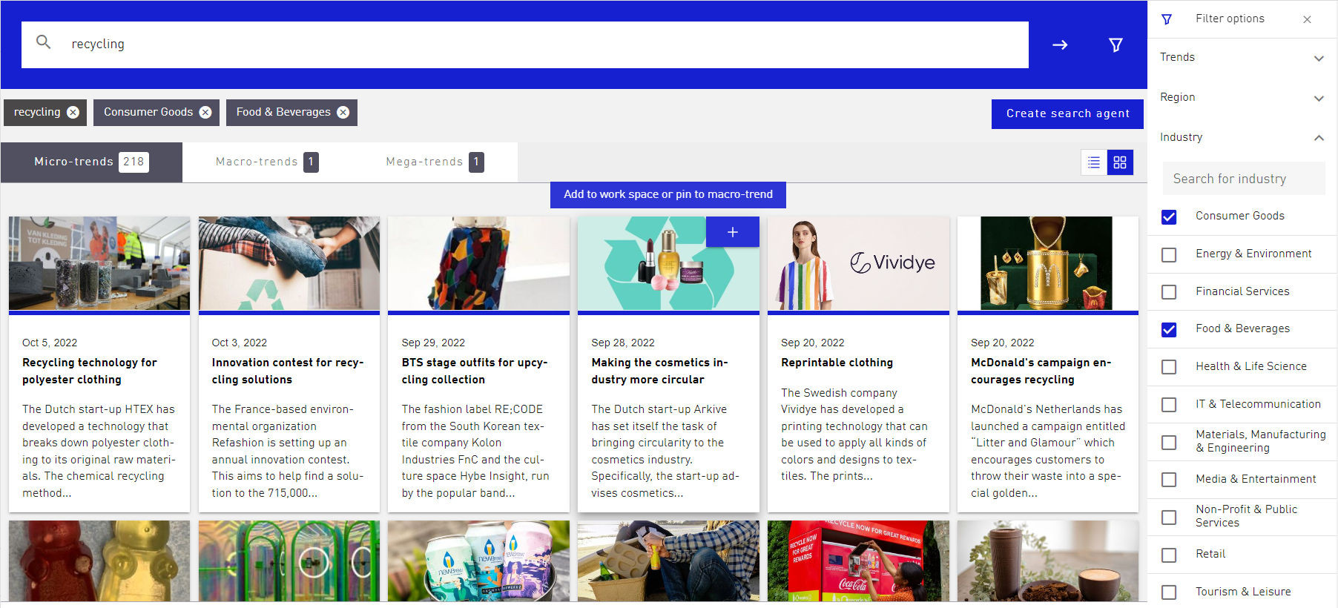Open the polyester recycling sorting thumbnail
The image size is (1338, 608).
coord(99,263)
